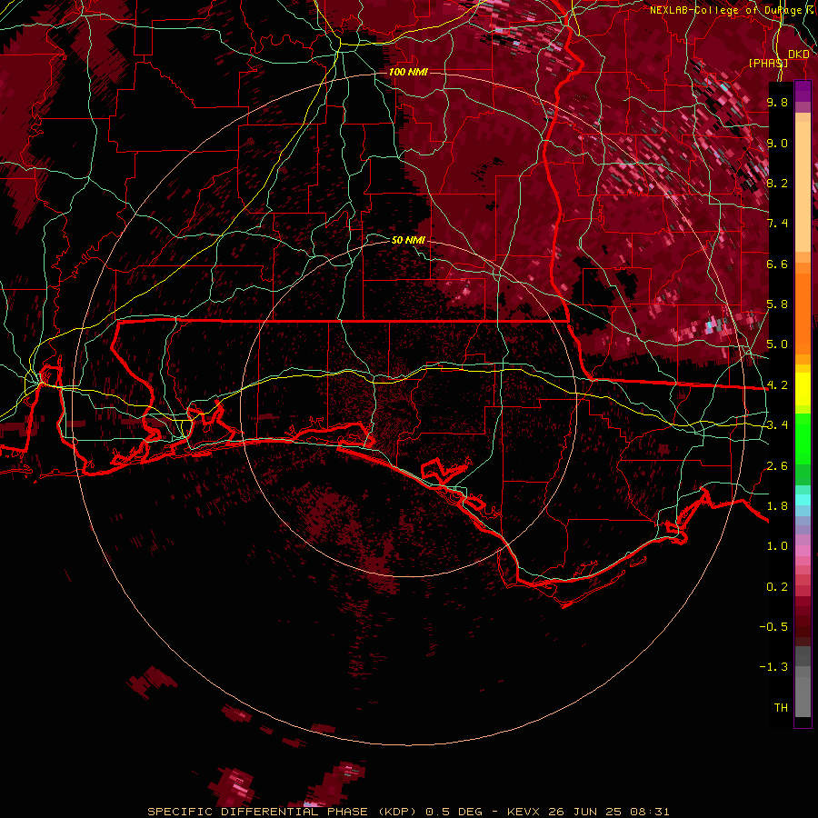Click the -1.3 value on the KDP scale
This screenshot has width=818, height=818.
[773, 667]
